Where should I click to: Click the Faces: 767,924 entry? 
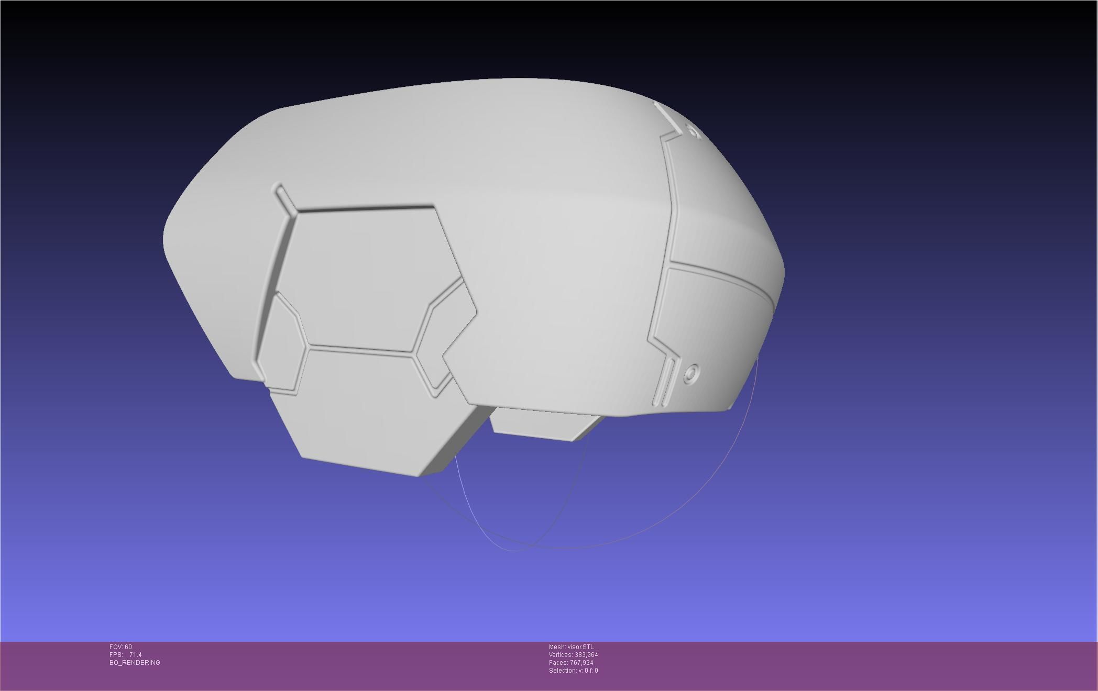(571, 663)
